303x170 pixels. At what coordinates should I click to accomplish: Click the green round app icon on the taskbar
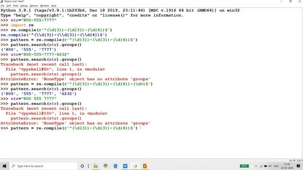coord(106,166)
